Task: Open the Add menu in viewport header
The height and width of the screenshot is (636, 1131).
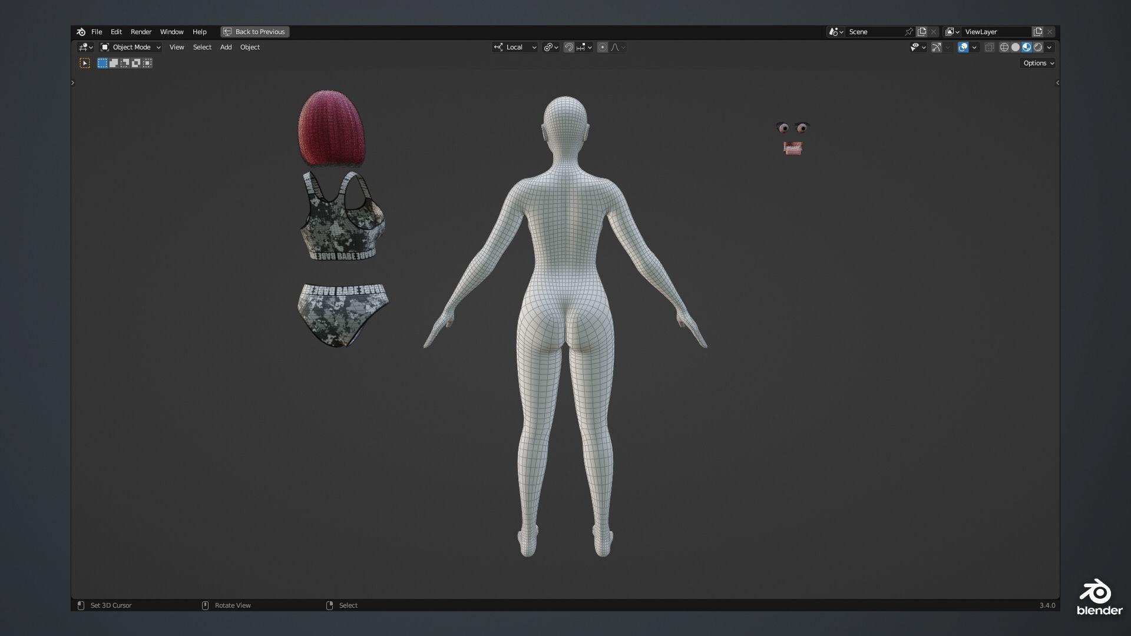Action: click(226, 47)
